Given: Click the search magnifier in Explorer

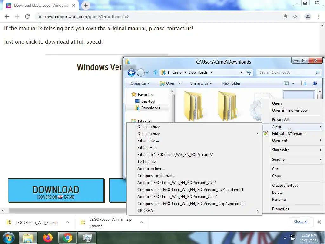Looking at the screenshot, I should click(x=317, y=72).
